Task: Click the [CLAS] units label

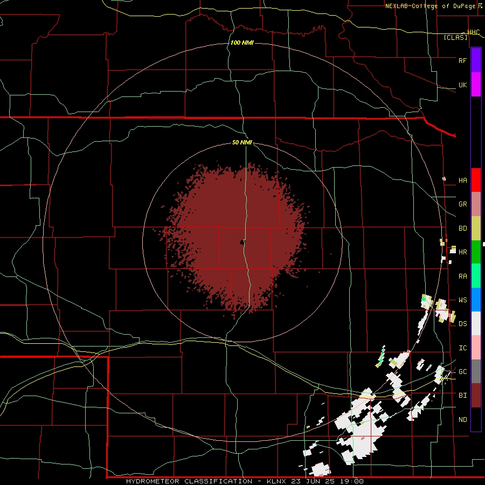Action: pyautogui.click(x=455, y=38)
